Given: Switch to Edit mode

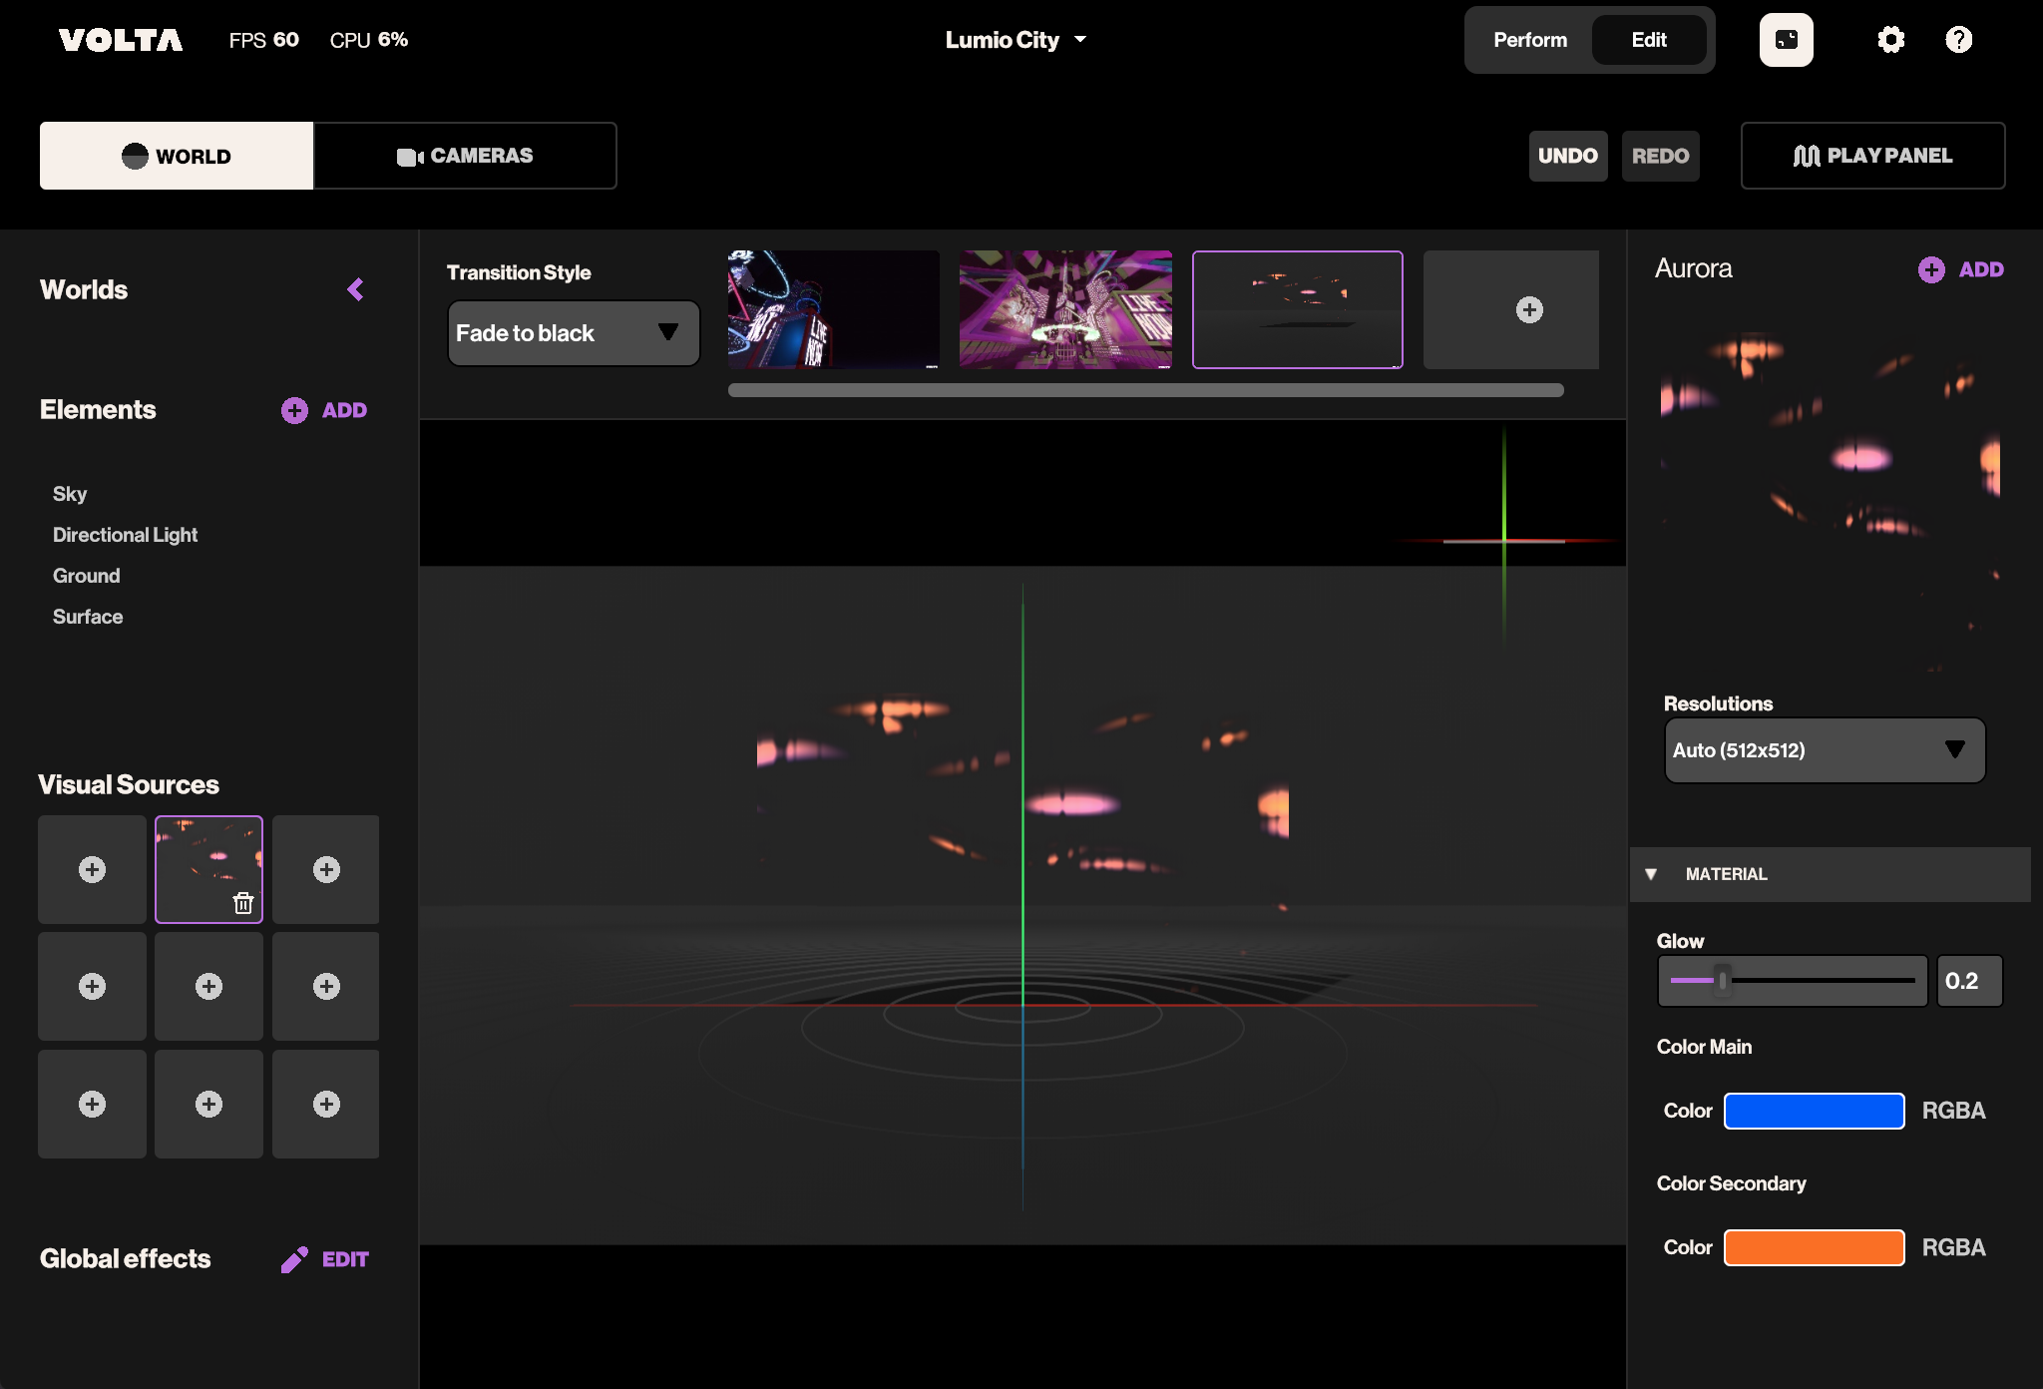Looking at the screenshot, I should [x=1648, y=40].
